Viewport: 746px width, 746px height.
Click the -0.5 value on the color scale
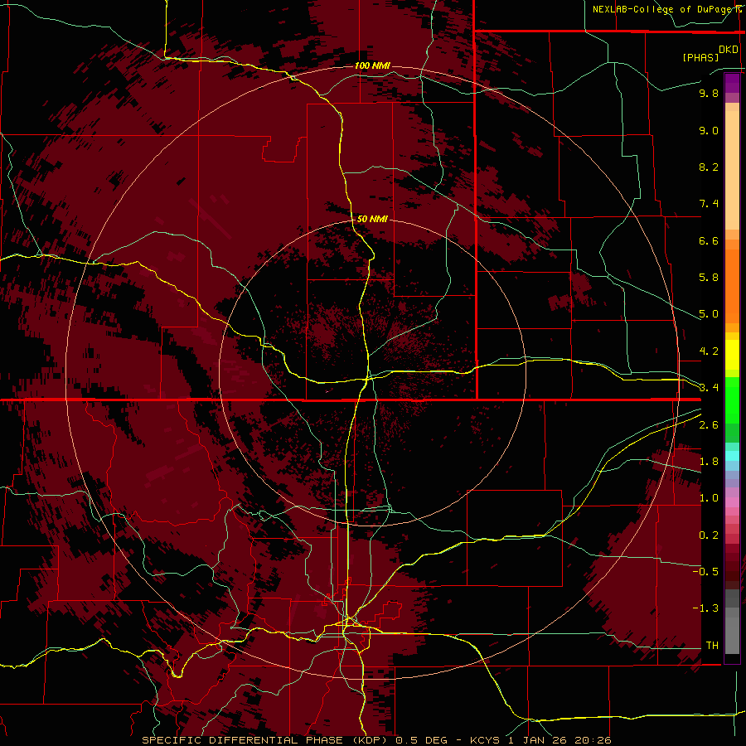[x=705, y=572]
